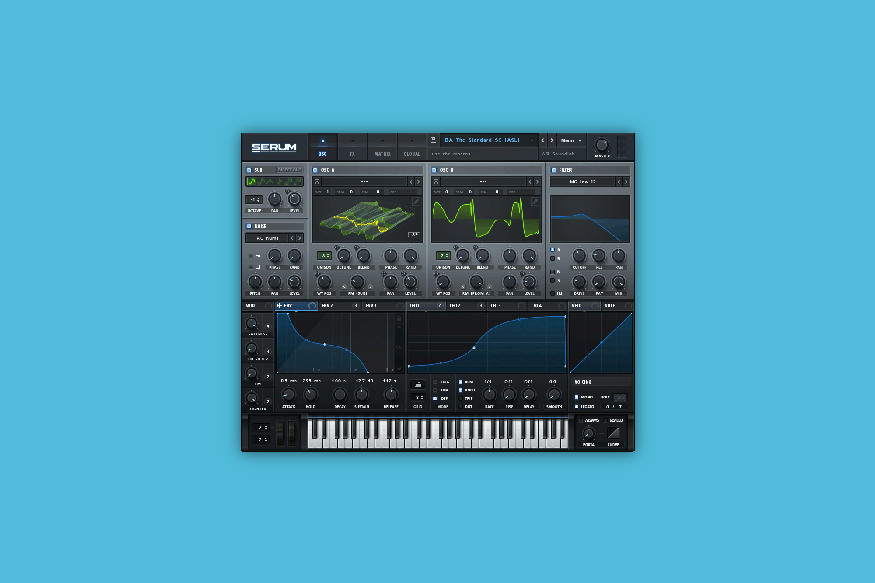Image resolution: width=875 pixels, height=583 pixels.
Task: Open OSC A wavetable edit pencil
Action: pyautogui.click(x=416, y=202)
